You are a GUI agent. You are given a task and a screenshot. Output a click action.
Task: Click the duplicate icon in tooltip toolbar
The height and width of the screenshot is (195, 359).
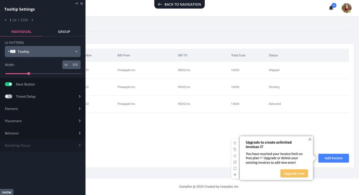click(235, 149)
